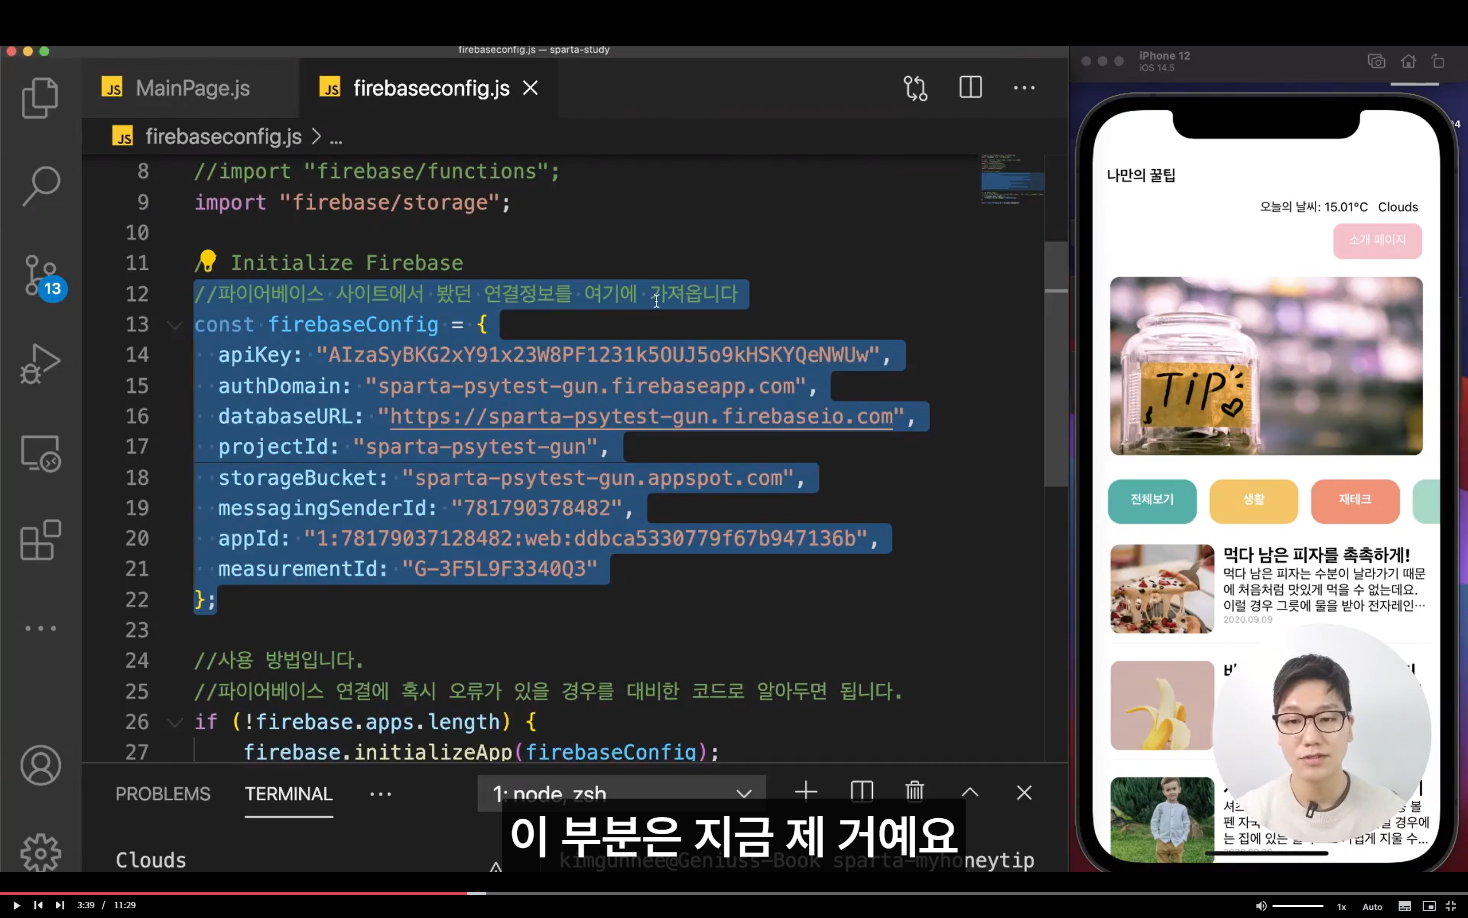
Task: Open the '1: node, zsh' terminal dropdown
Action: (x=621, y=793)
